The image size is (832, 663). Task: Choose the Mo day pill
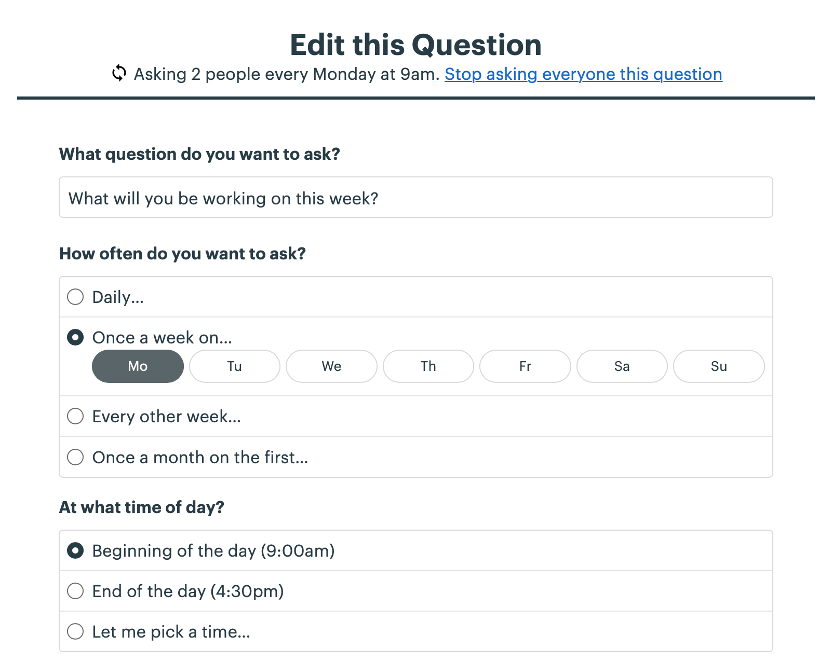138,366
